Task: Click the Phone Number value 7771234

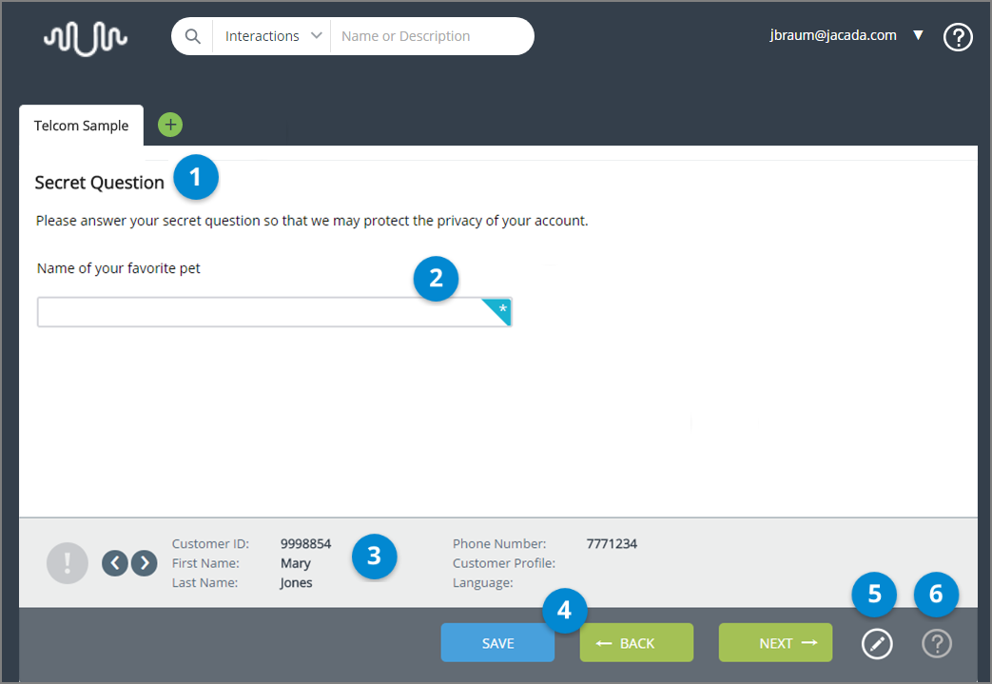Action: (x=612, y=544)
